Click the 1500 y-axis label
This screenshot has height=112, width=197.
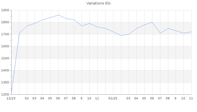(5, 59)
